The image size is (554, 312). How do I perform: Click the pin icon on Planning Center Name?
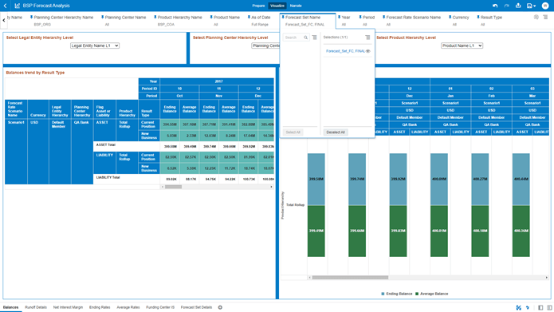pyautogui.click(x=103, y=17)
